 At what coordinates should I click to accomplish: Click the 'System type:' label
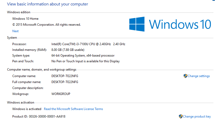click(x=21, y=56)
